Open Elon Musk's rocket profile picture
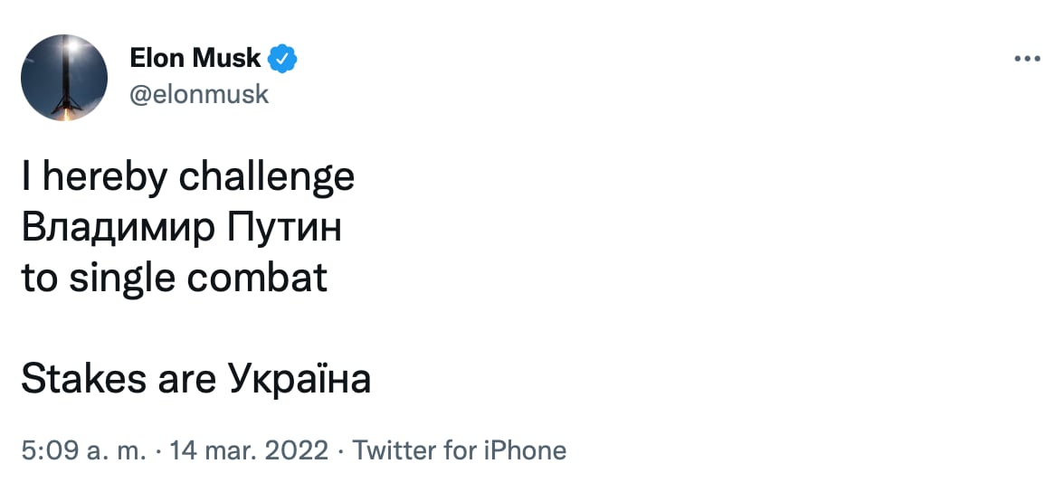The height and width of the screenshot is (492, 1064). click(x=64, y=78)
